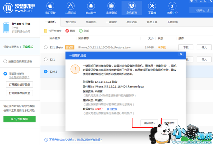Switch to the 专业刷机 tab
This screenshot has height=145, width=213.
(x=71, y=22)
